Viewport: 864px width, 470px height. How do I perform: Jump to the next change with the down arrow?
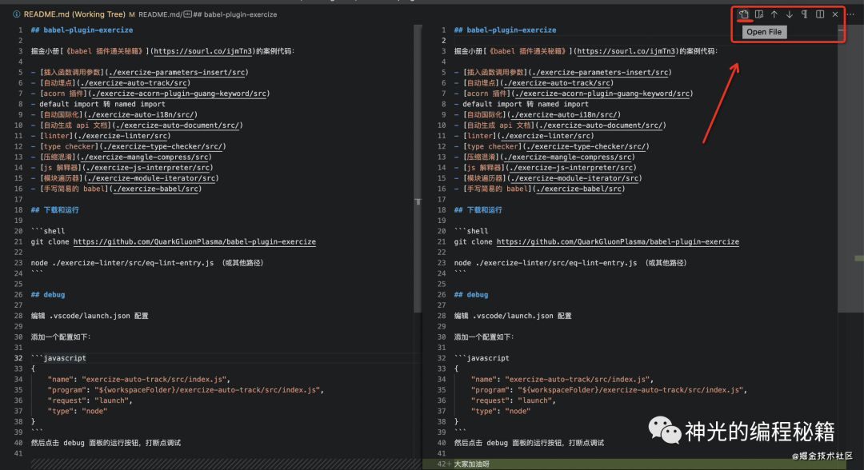point(789,14)
